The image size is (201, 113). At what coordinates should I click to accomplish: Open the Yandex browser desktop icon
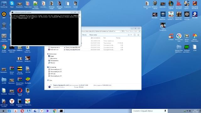(x=12, y=102)
